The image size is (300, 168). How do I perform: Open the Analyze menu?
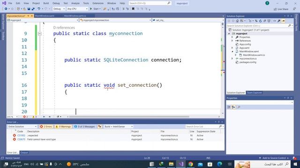(75, 3)
